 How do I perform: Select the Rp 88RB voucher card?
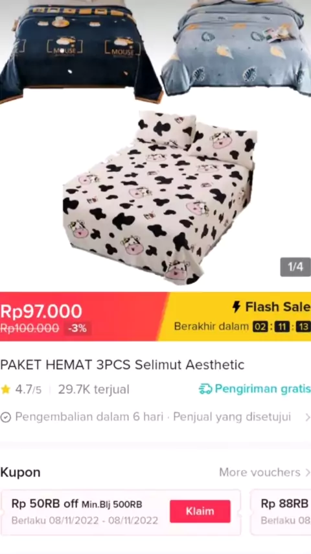(x=281, y=512)
